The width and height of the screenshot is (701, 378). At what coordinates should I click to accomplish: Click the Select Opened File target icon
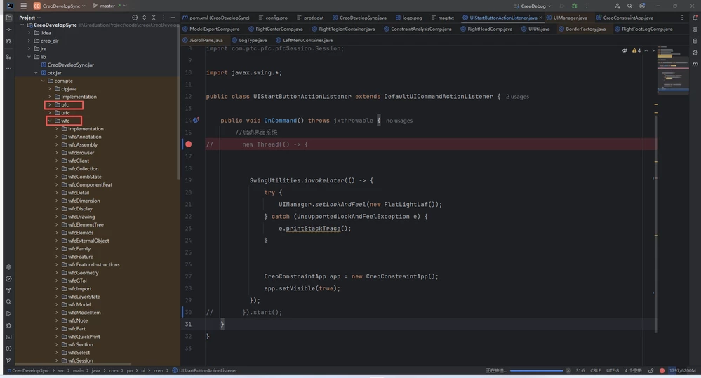pyautogui.click(x=135, y=18)
